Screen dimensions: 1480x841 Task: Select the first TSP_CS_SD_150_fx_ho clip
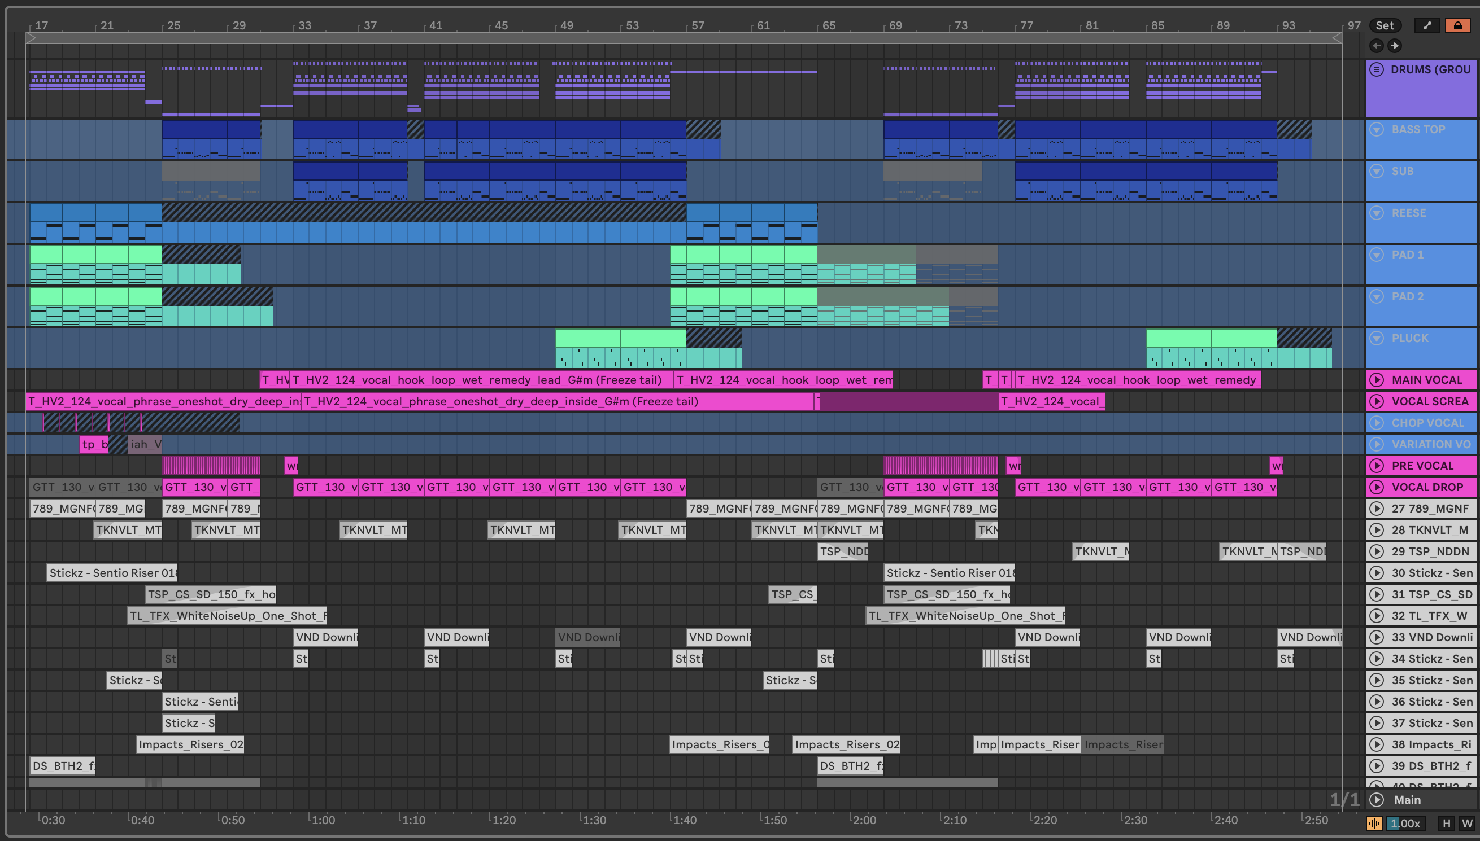point(210,594)
